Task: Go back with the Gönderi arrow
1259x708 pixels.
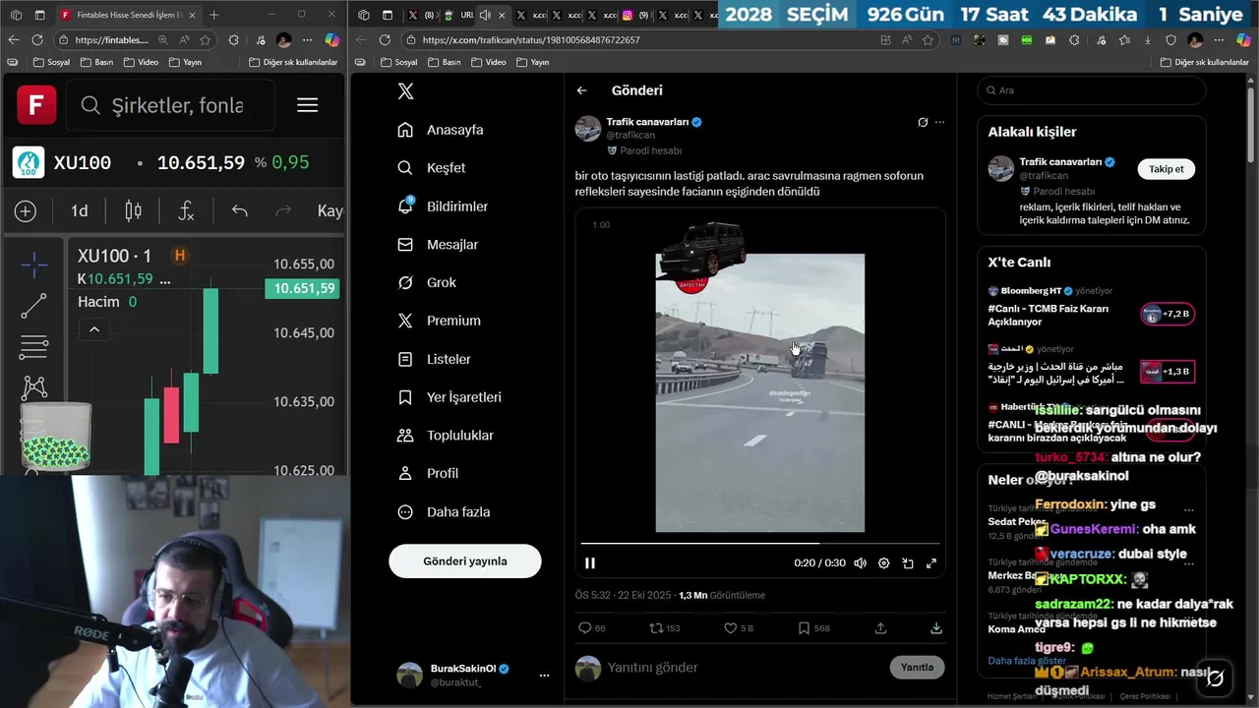Action: coord(582,90)
